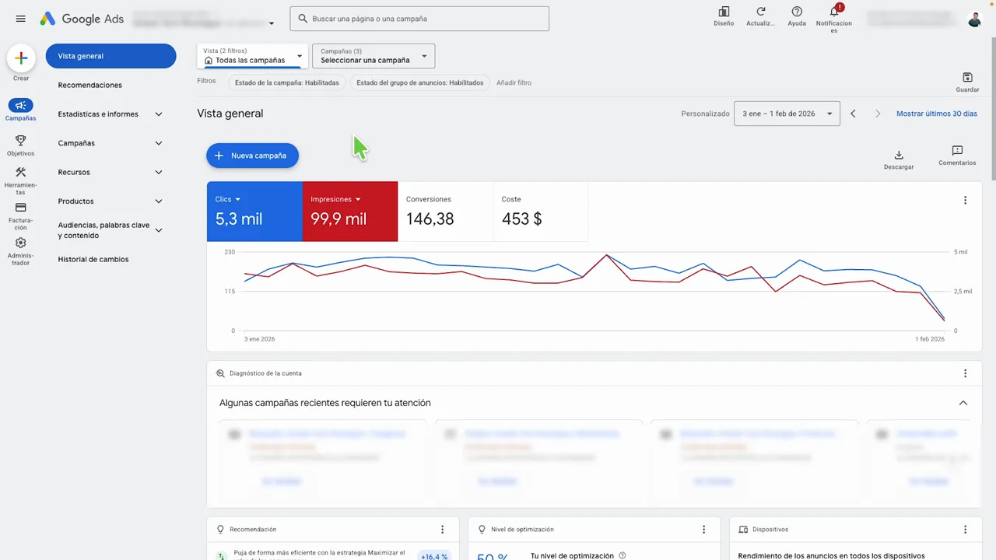This screenshot has height=560, width=996.
Task: Open the metrics chart three-dot menu
Action: coord(965,200)
